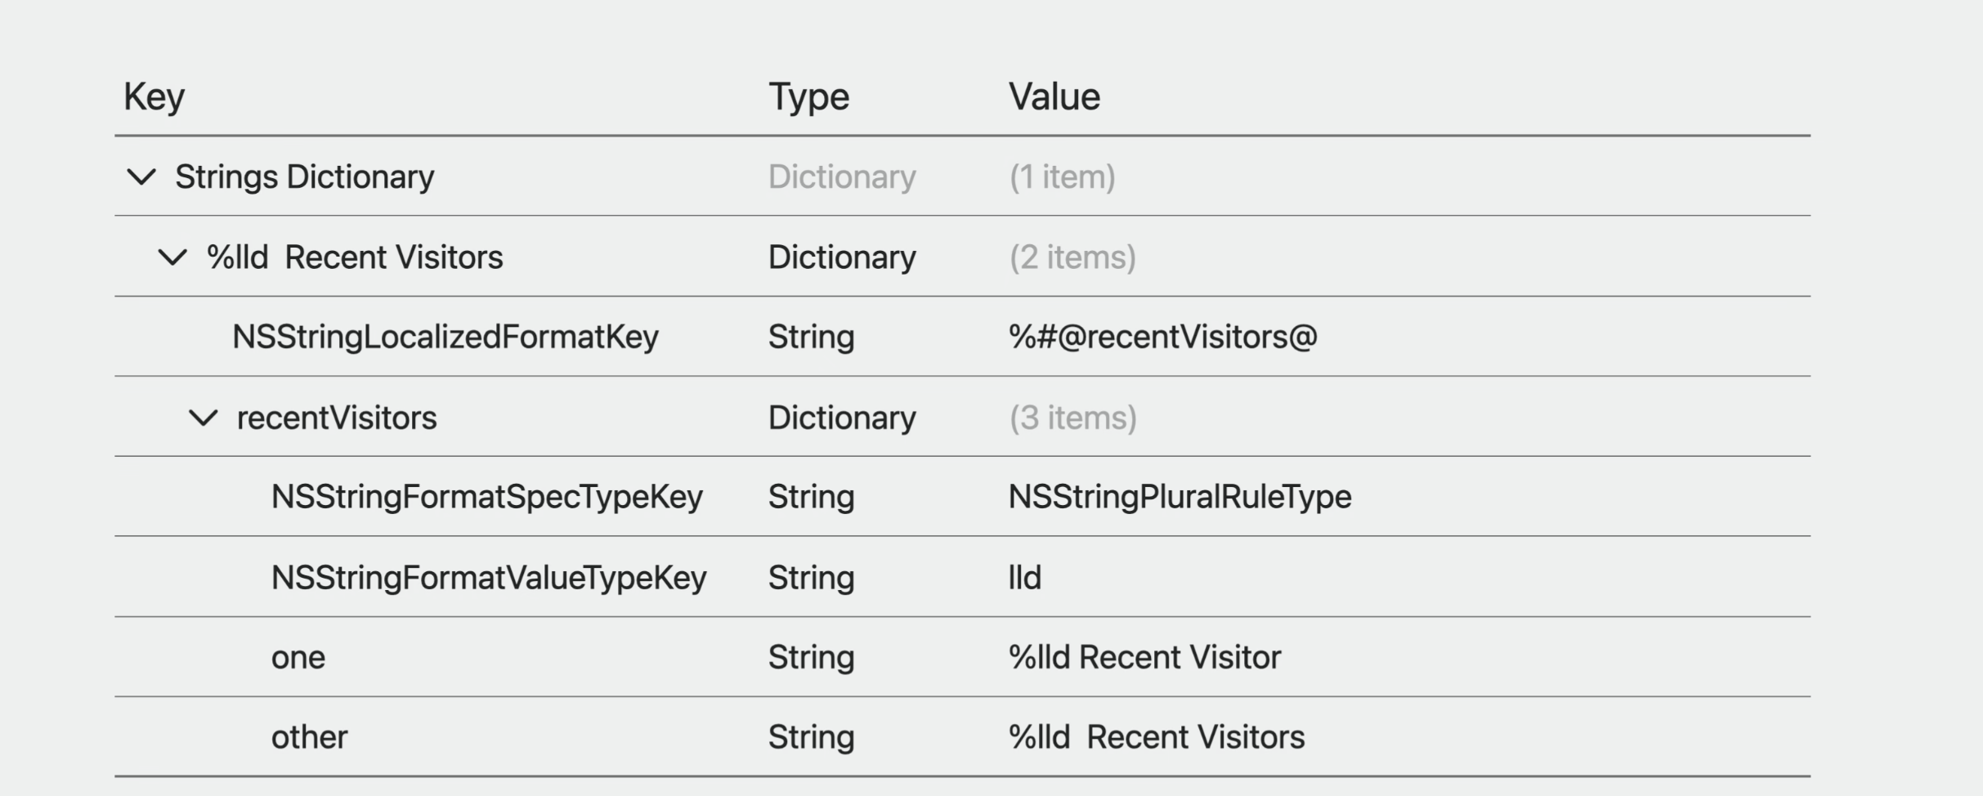Click the Key column header
Screen dimensions: 1983x796
(x=154, y=97)
